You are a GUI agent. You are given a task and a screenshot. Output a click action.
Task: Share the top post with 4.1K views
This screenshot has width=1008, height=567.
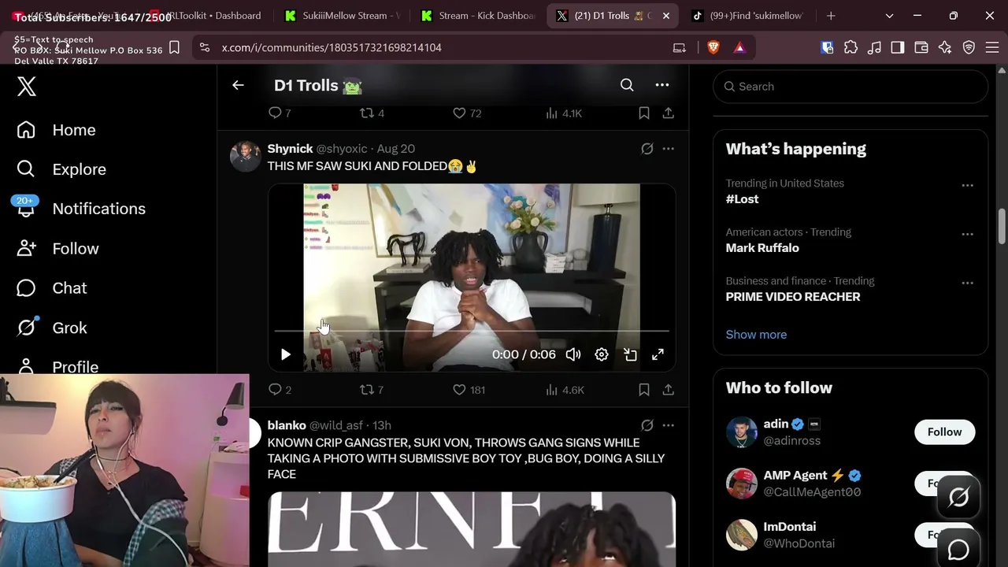668,113
